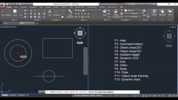
Task: Select the Dimension tool
Action: pyautogui.click(x=56, y=12)
